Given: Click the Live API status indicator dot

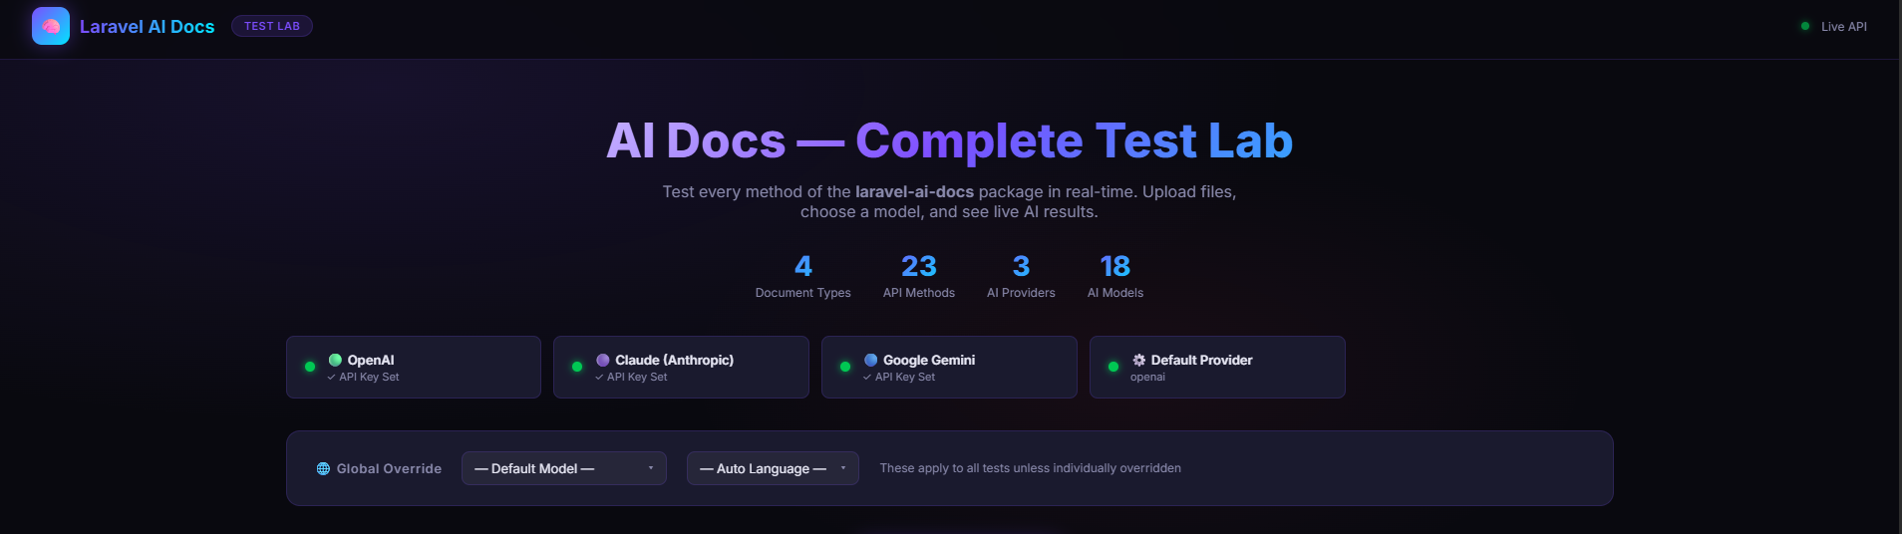Looking at the screenshot, I should (1805, 26).
